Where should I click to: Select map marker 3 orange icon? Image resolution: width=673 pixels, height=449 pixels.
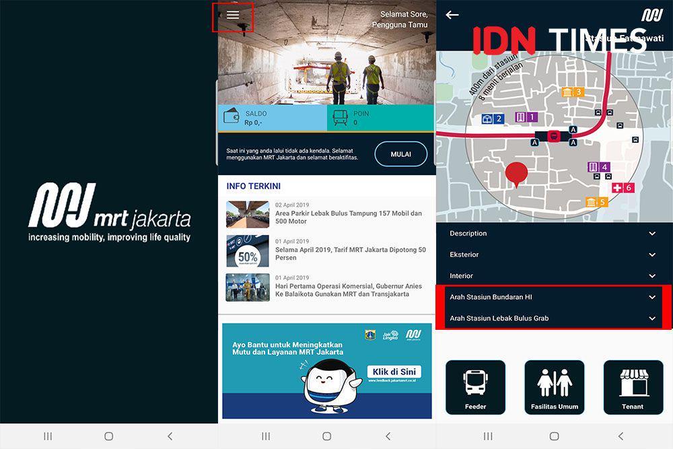click(573, 92)
